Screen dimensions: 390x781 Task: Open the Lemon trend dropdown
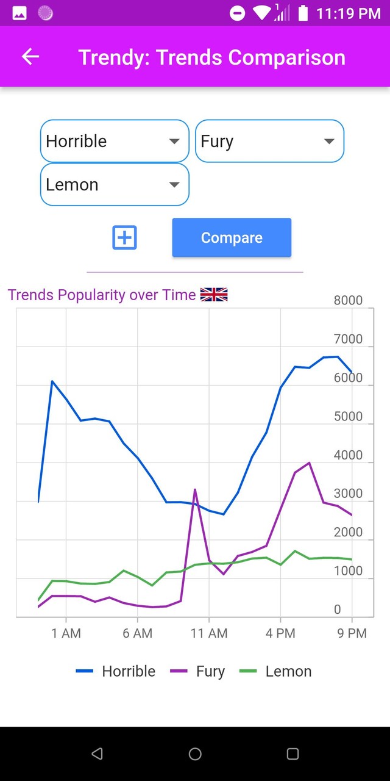pos(115,184)
